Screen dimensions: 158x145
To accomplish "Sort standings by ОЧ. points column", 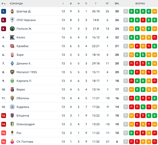I will (117, 3).
